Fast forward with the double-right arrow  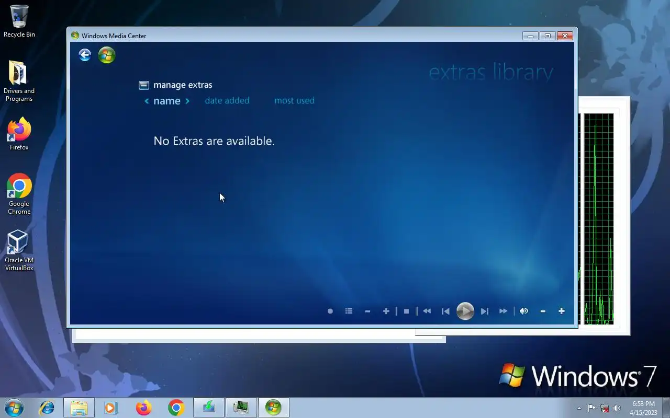pos(503,311)
